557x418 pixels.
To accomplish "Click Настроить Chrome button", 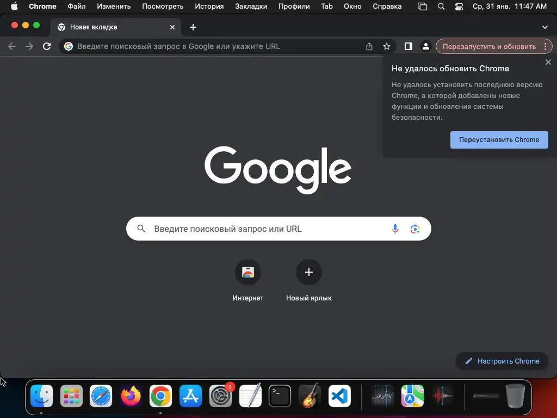I will [502, 361].
